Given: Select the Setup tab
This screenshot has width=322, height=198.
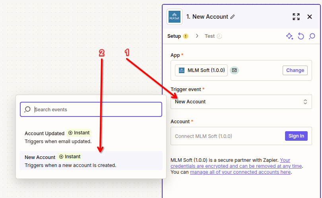Looking at the screenshot, I should [x=174, y=36].
